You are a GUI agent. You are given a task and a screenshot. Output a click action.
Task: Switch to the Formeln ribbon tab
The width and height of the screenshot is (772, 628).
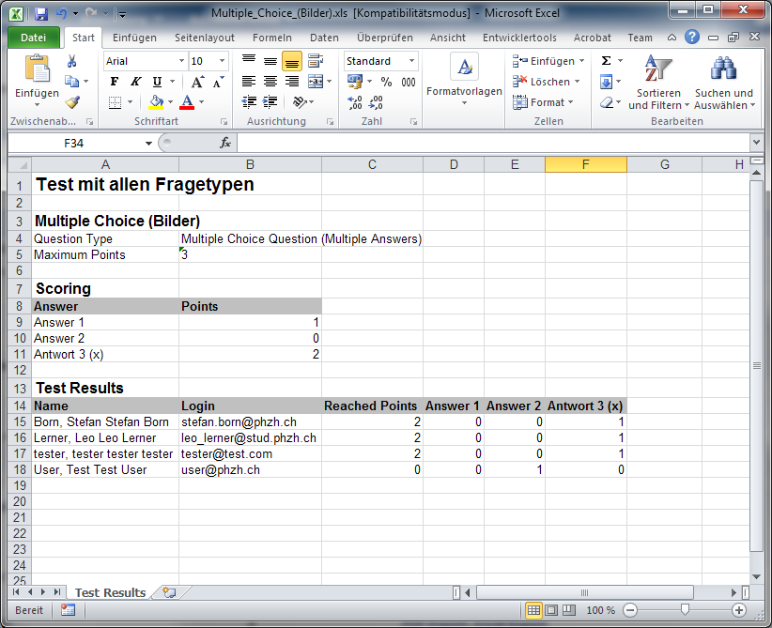[x=271, y=38]
